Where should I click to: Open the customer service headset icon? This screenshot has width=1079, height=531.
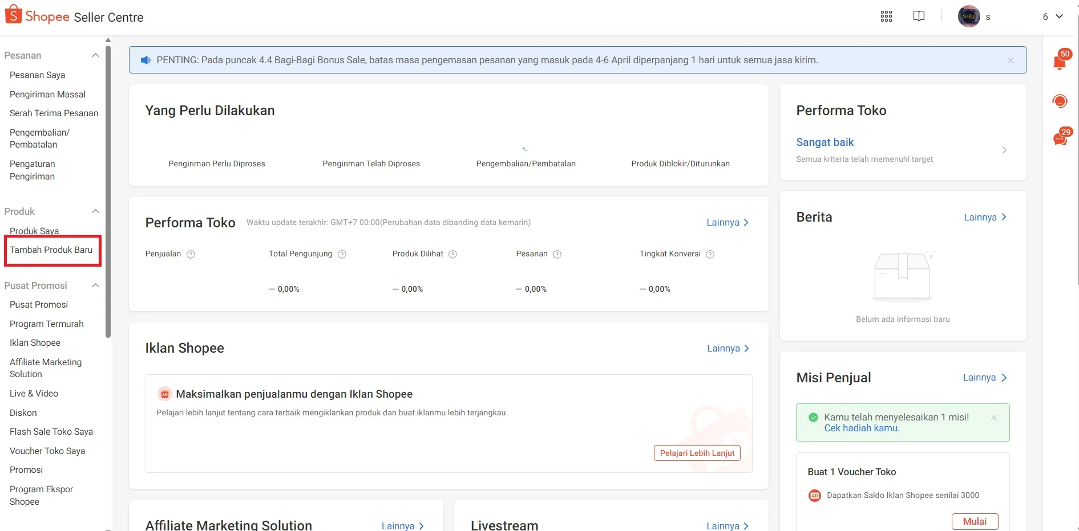(1060, 101)
